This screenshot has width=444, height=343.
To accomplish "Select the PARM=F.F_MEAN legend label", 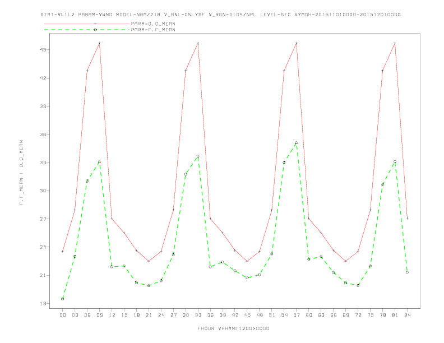I will pyautogui.click(x=153, y=30).
